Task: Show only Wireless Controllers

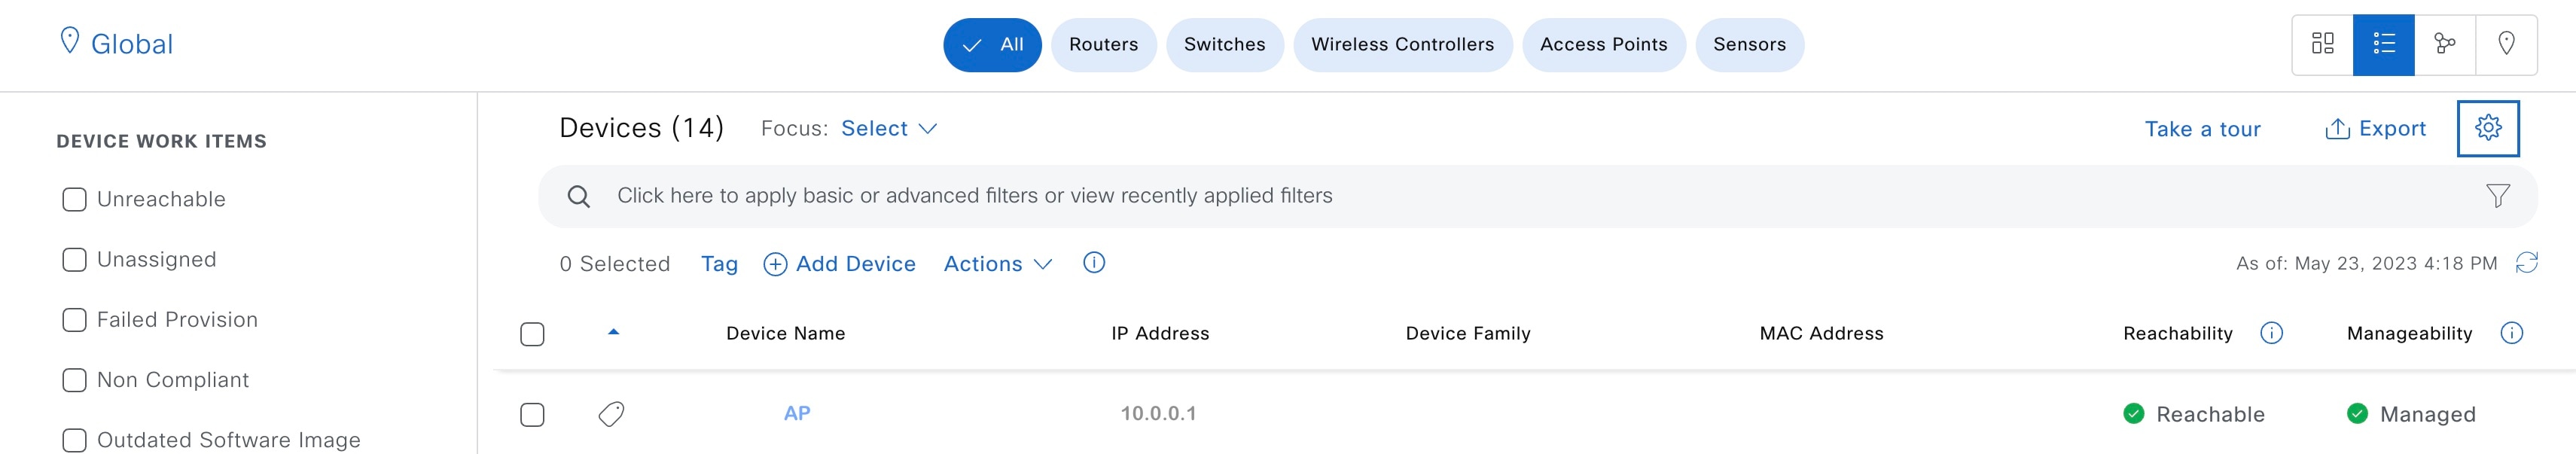Action: (x=1402, y=45)
